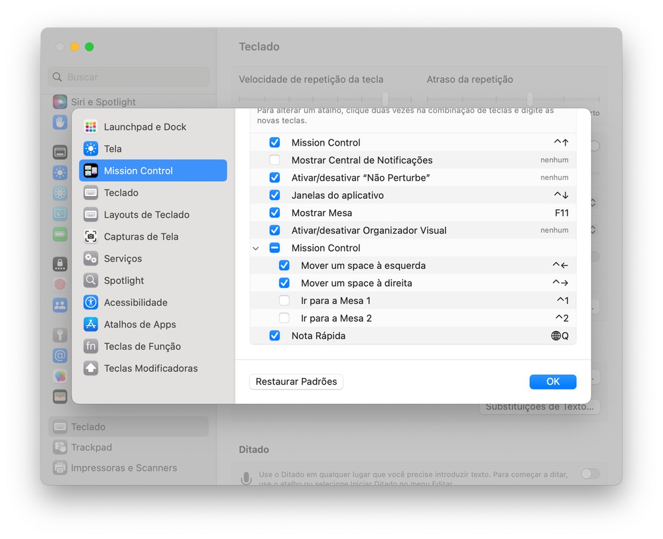Click the Serviços gears icon
663x539 pixels.
(x=91, y=258)
